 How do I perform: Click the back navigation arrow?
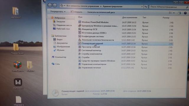click(x=50, y=5)
